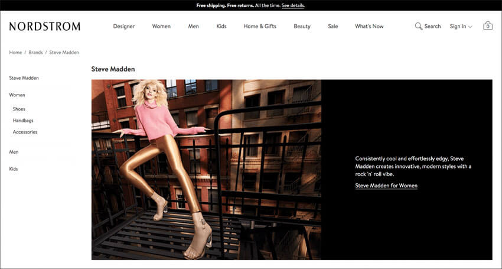Click Steve Madden breadcrumb entry

(x=64, y=52)
